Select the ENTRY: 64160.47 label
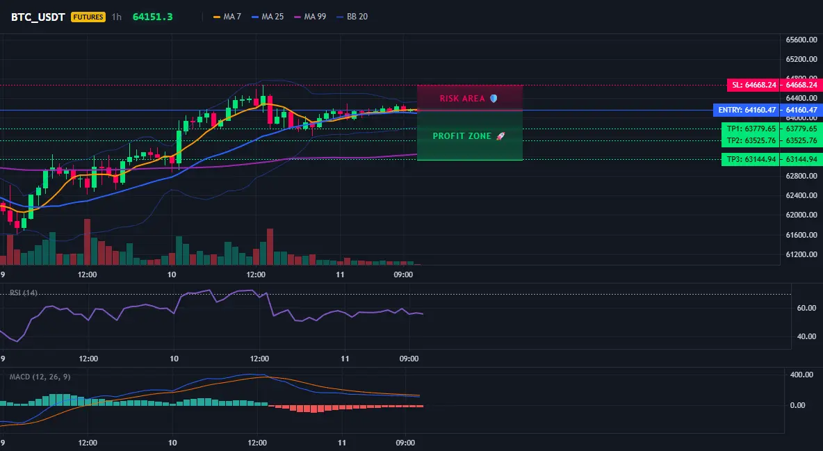The height and width of the screenshot is (451, 823). coord(747,110)
